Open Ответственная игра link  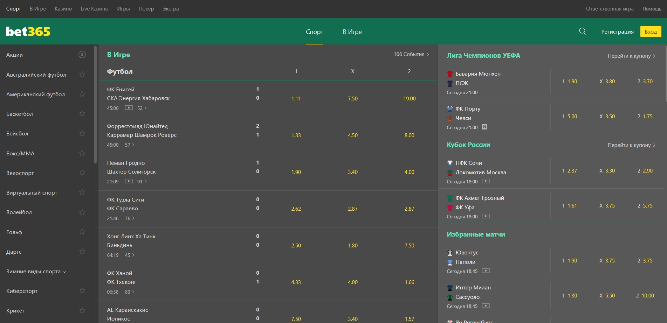coord(610,9)
